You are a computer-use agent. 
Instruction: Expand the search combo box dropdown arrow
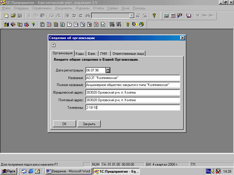132,16
